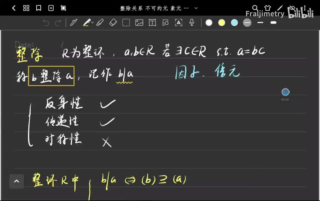The height and width of the screenshot is (201, 320).
Task: Choose the white pen color
Action: 209,23
